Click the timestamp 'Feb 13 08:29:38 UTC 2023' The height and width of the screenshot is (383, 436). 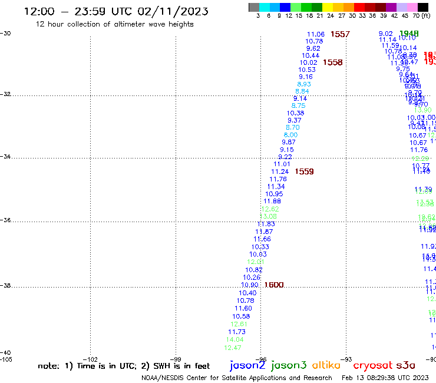pos(385,378)
